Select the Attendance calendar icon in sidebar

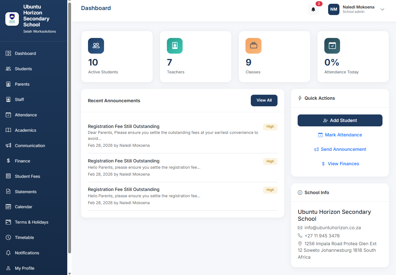[8, 115]
